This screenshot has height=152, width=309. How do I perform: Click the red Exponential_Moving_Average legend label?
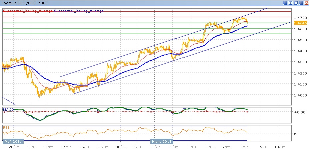(x=28, y=11)
